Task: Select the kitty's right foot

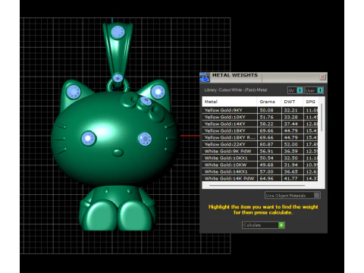Action: point(136,215)
